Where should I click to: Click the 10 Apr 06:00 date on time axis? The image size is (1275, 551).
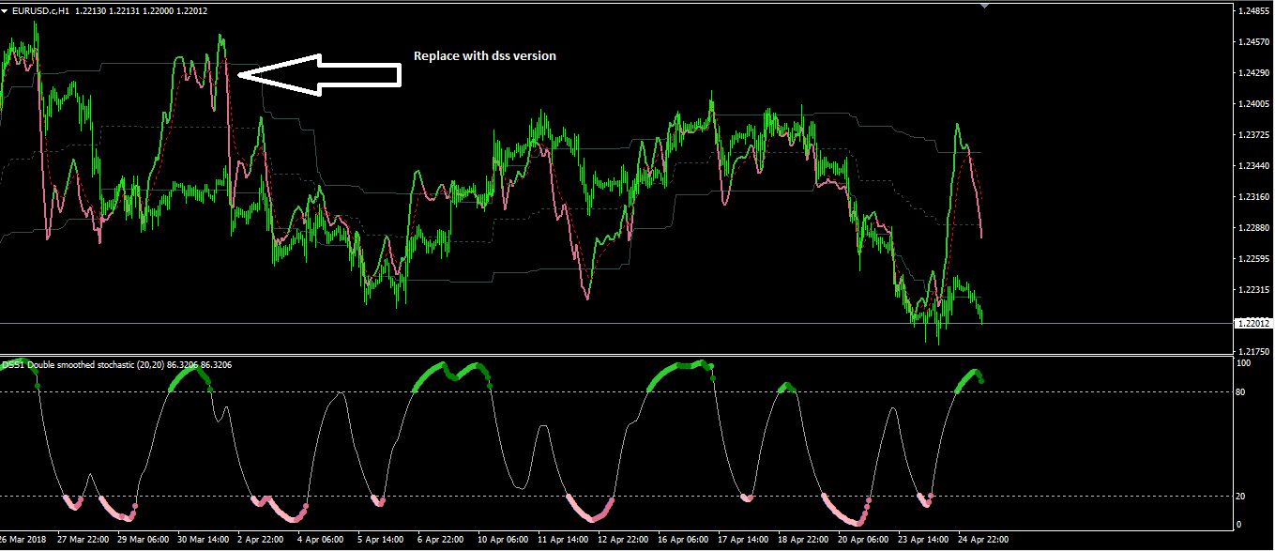503,540
